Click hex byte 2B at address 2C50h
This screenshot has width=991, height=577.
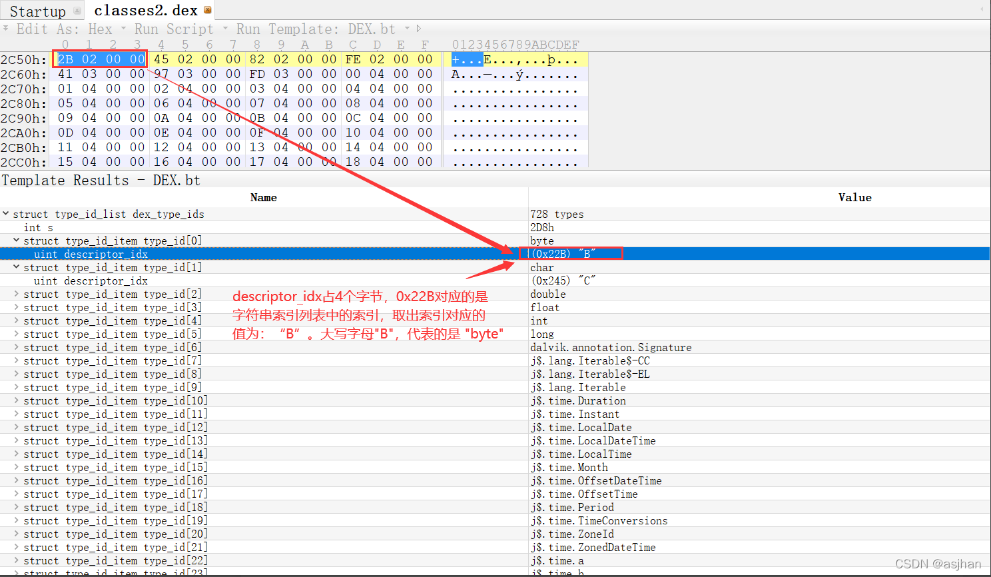pyautogui.click(x=65, y=59)
